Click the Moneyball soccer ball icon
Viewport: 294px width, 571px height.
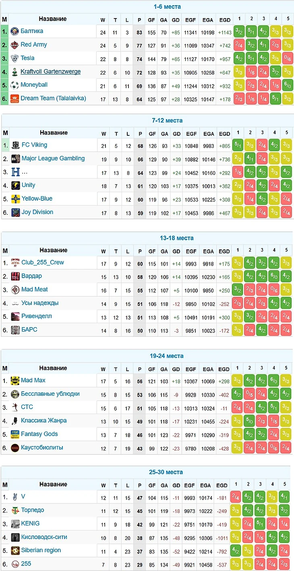pyautogui.click(x=14, y=85)
